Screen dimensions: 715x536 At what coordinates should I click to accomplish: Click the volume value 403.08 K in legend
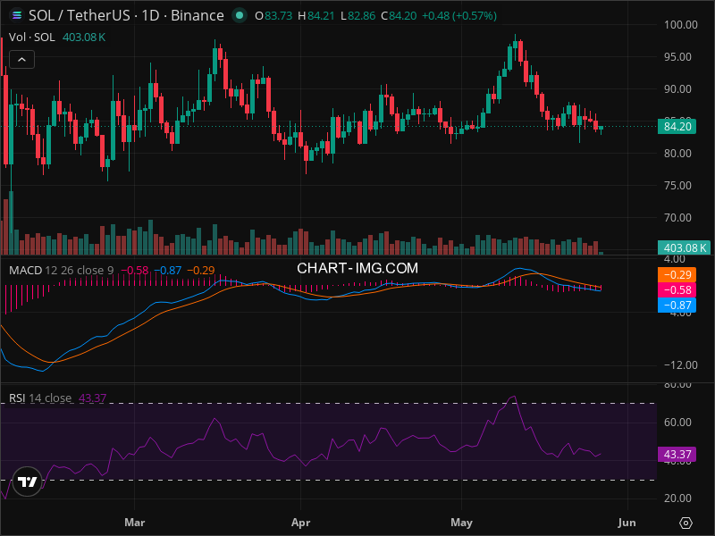84,38
